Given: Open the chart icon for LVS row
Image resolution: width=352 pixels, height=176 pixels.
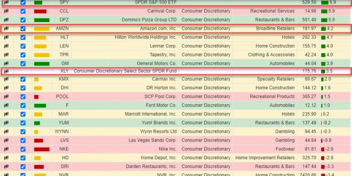Looking at the screenshot, I should pos(6,140).
